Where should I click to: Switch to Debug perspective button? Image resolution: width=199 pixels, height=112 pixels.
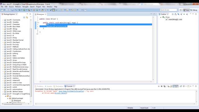point(194,10)
